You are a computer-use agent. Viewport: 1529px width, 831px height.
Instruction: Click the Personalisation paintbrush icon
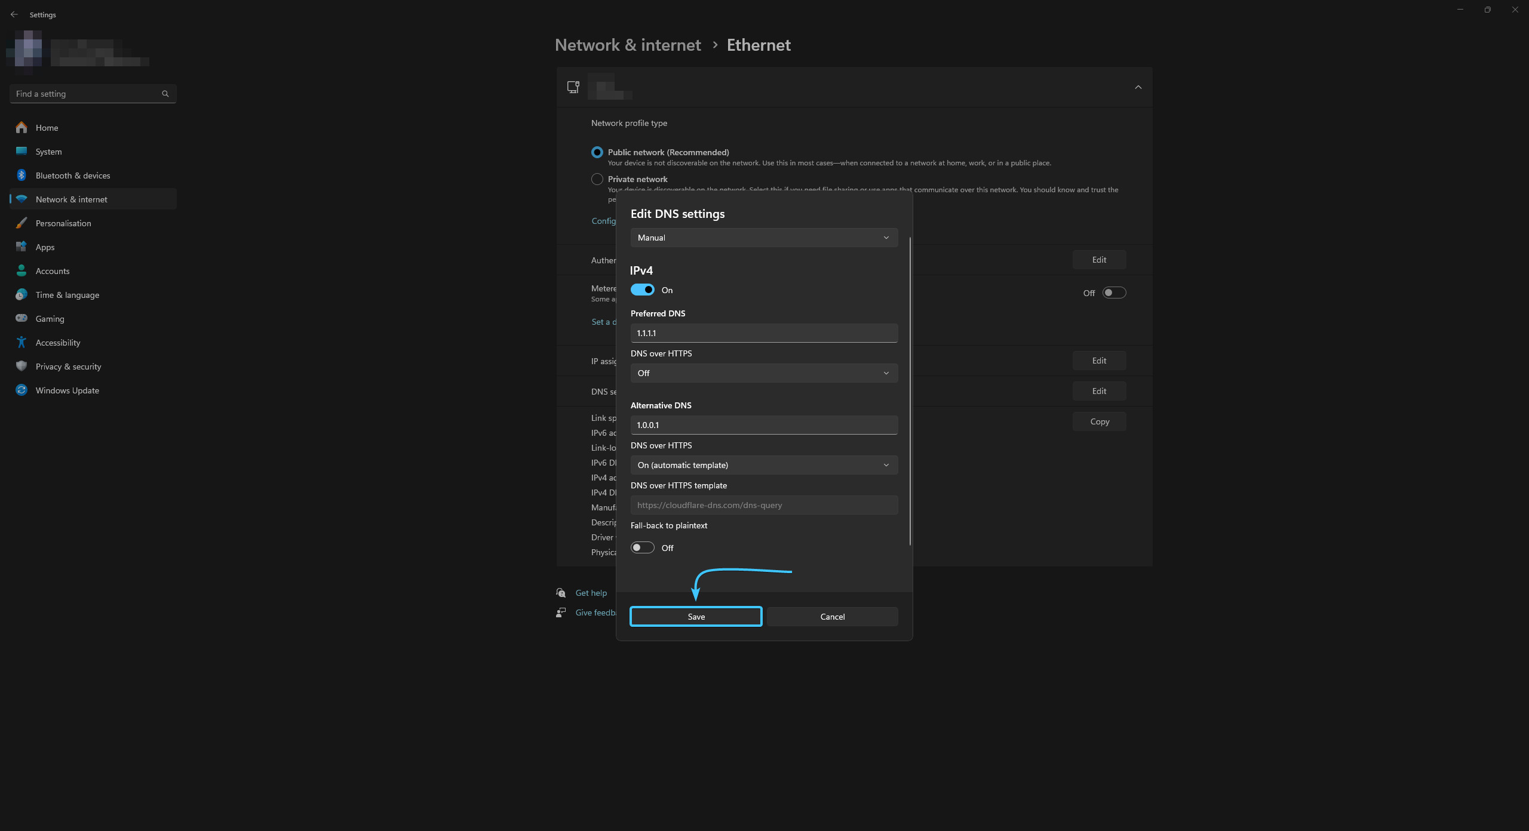(22, 223)
